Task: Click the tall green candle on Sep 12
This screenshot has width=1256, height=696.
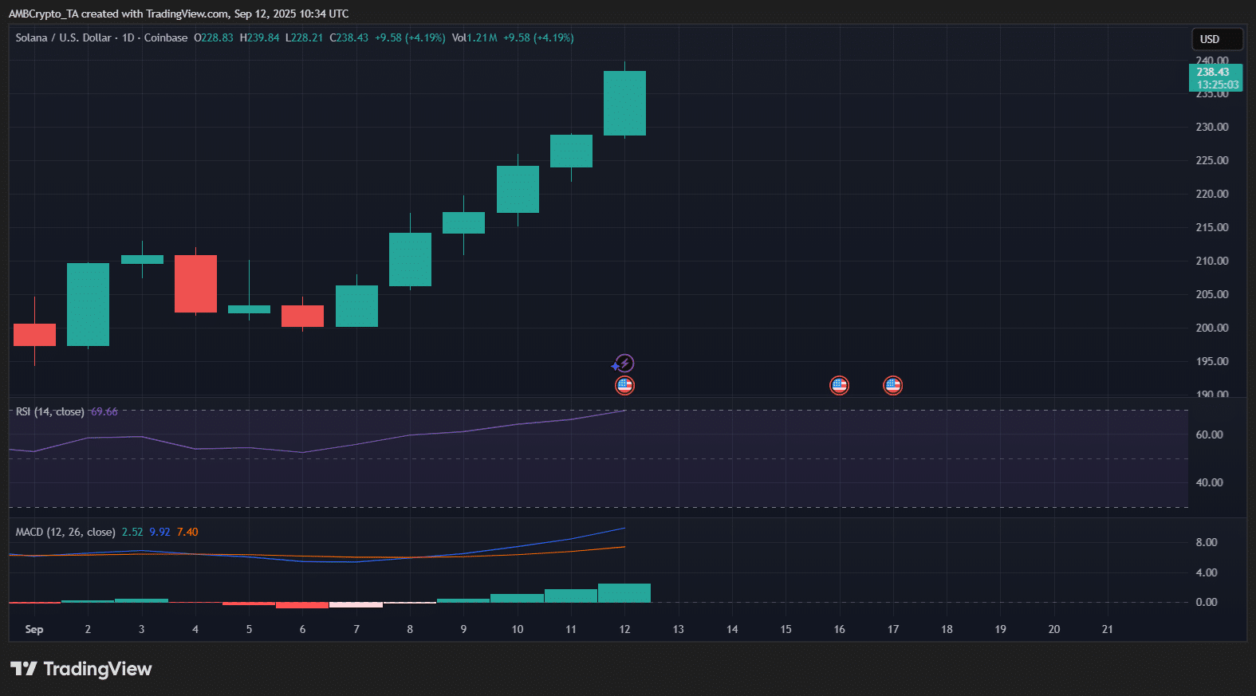Action: click(x=624, y=104)
